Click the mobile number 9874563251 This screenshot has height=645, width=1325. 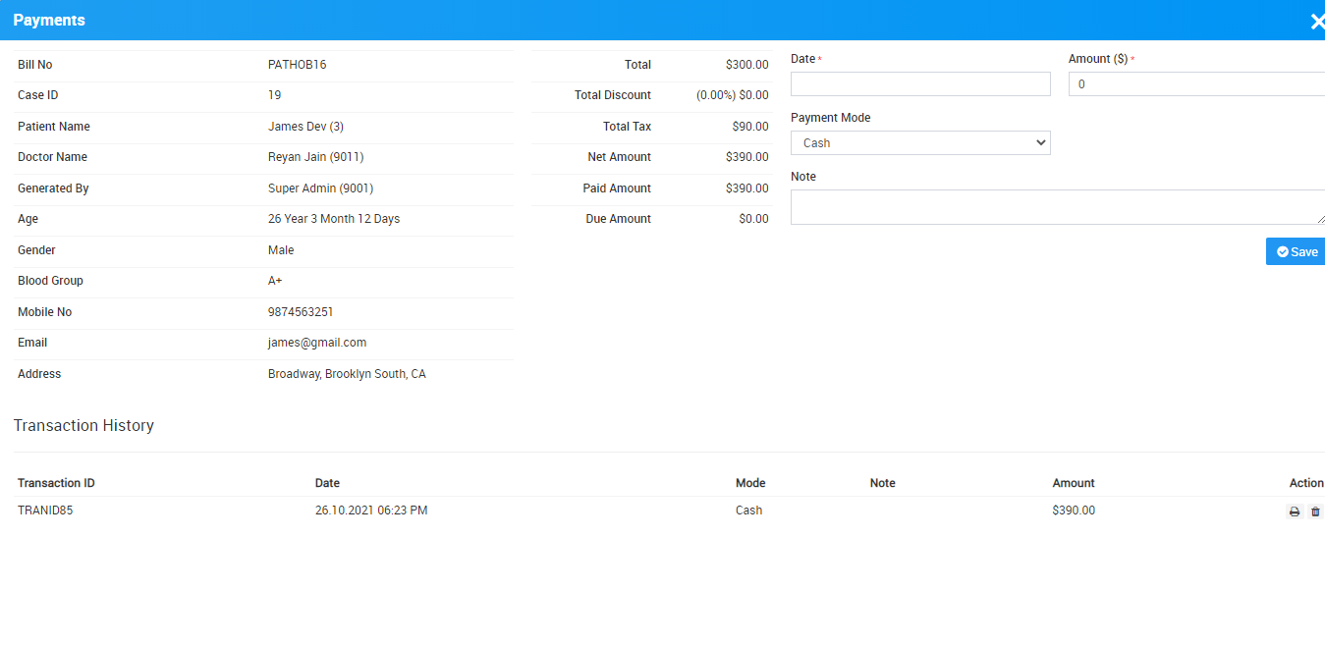click(x=301, y=312)
